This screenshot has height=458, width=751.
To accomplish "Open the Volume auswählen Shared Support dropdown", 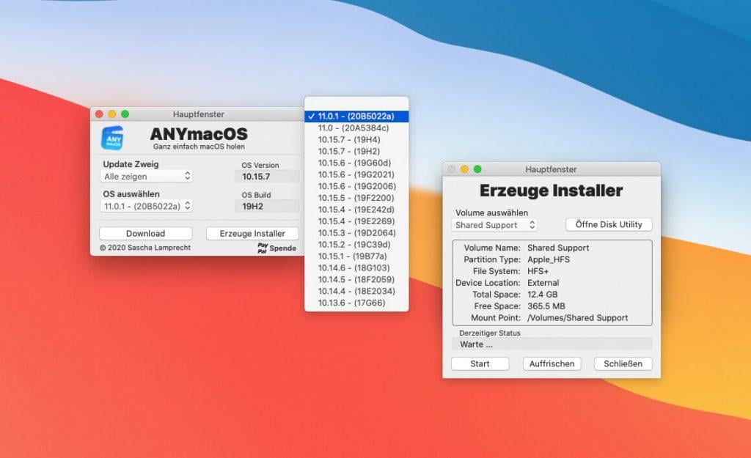I will click(494, 225).
